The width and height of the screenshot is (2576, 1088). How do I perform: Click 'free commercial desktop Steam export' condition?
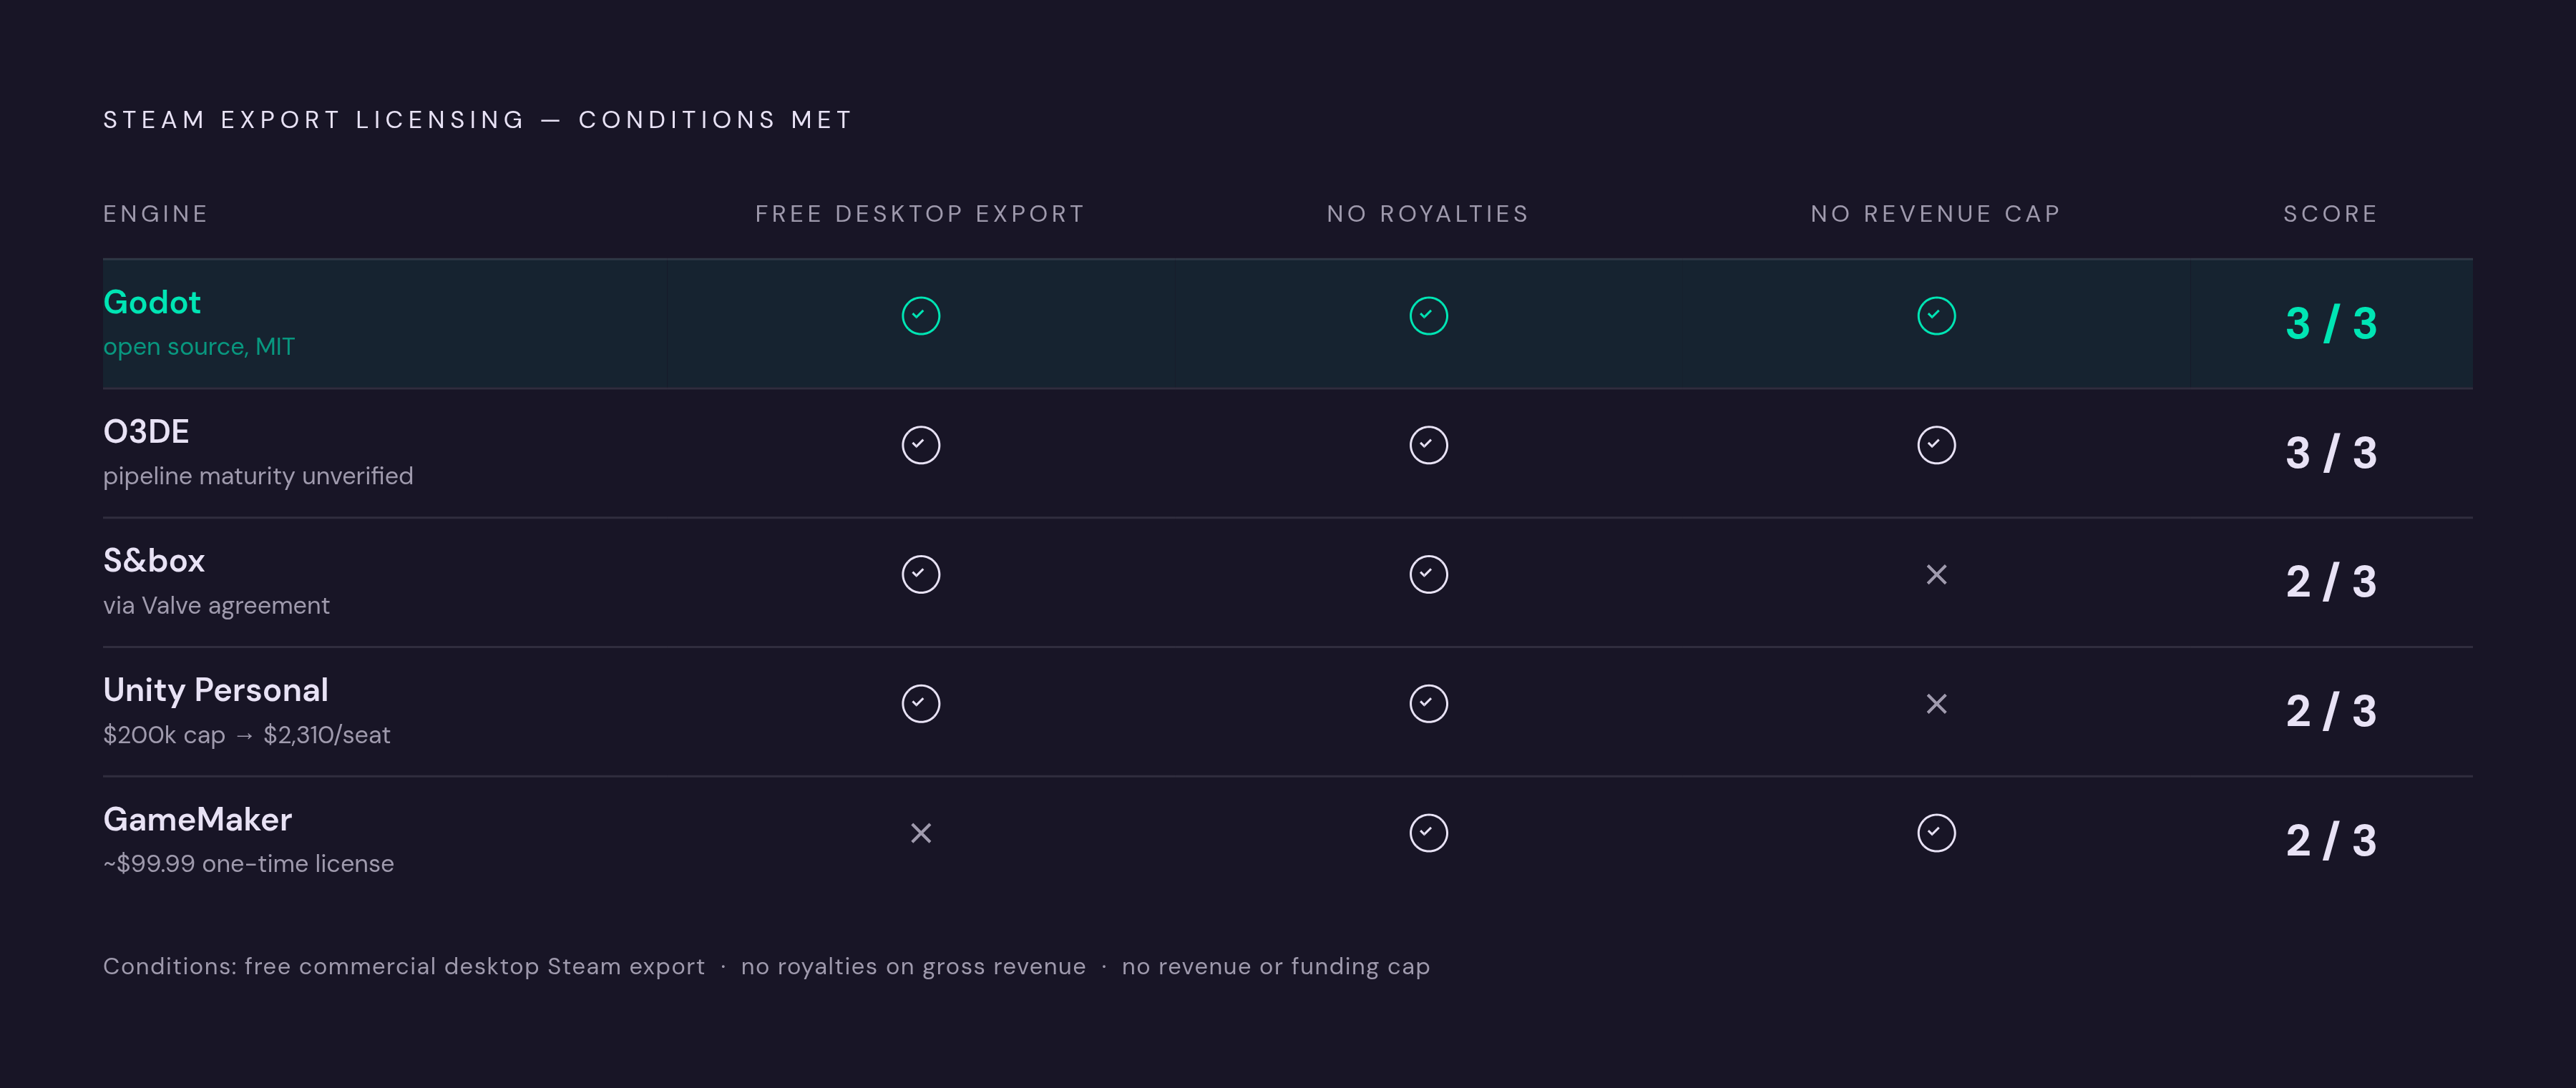475,967
